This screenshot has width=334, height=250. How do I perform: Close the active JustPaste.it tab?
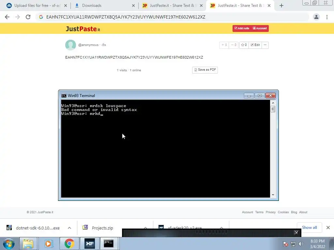coord(269,6)
